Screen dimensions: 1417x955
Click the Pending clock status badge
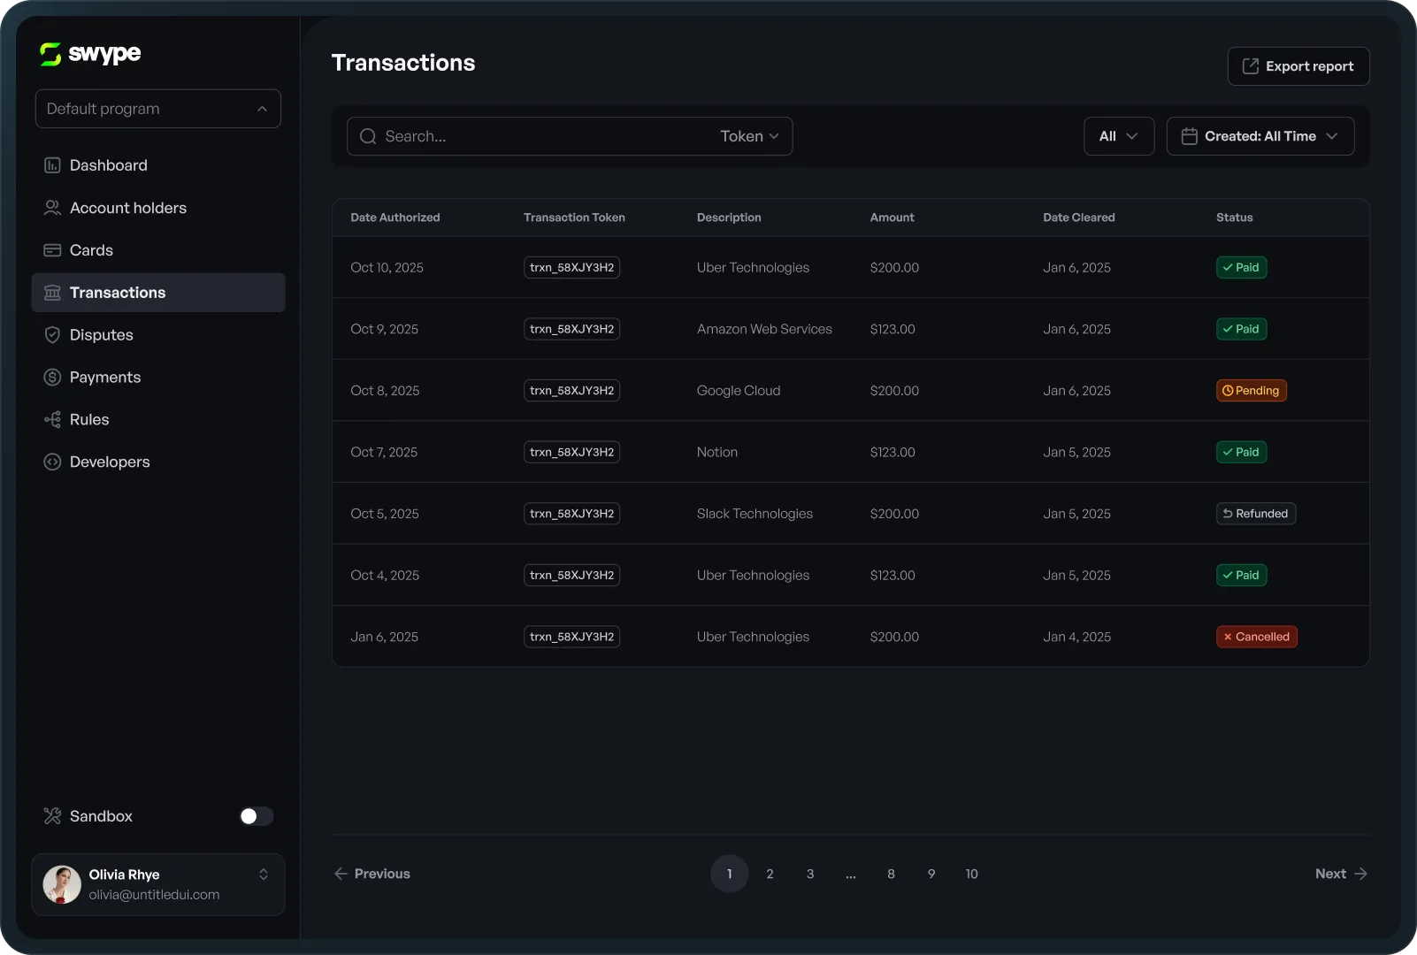1252,391
